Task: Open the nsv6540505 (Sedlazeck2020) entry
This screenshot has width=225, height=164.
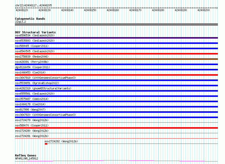Action: point(35,51)
